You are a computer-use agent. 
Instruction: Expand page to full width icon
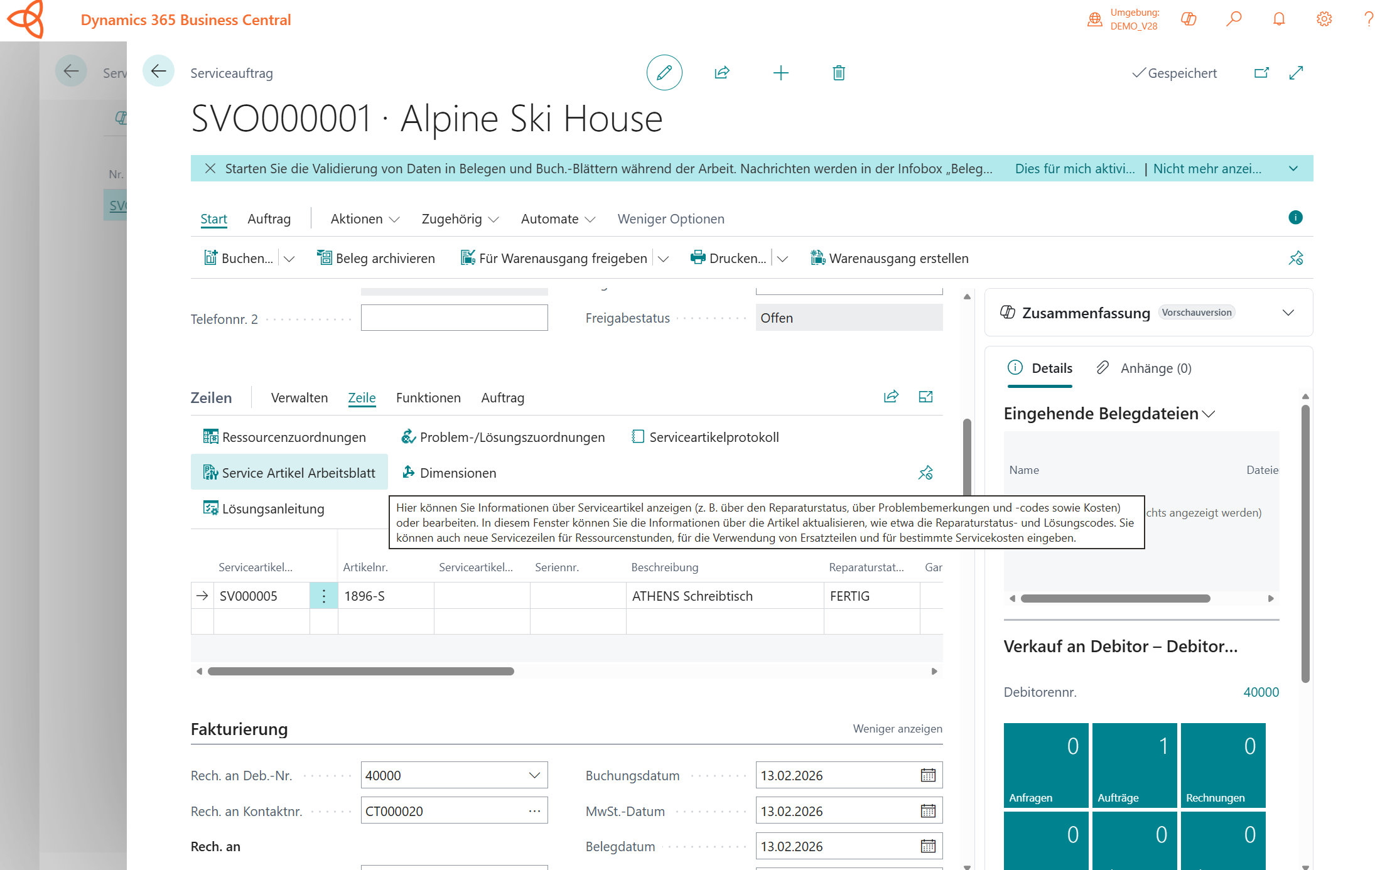click(x=1296, y=73)
